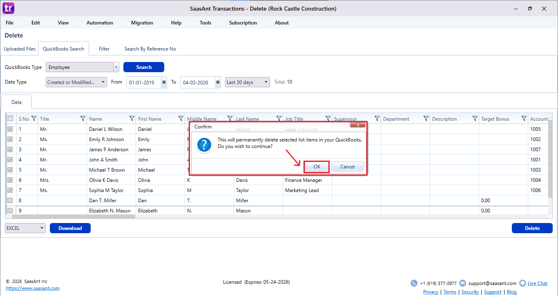Toggle the select-all header checkbox
The image size is (558, 296).
tap(10, 119)
